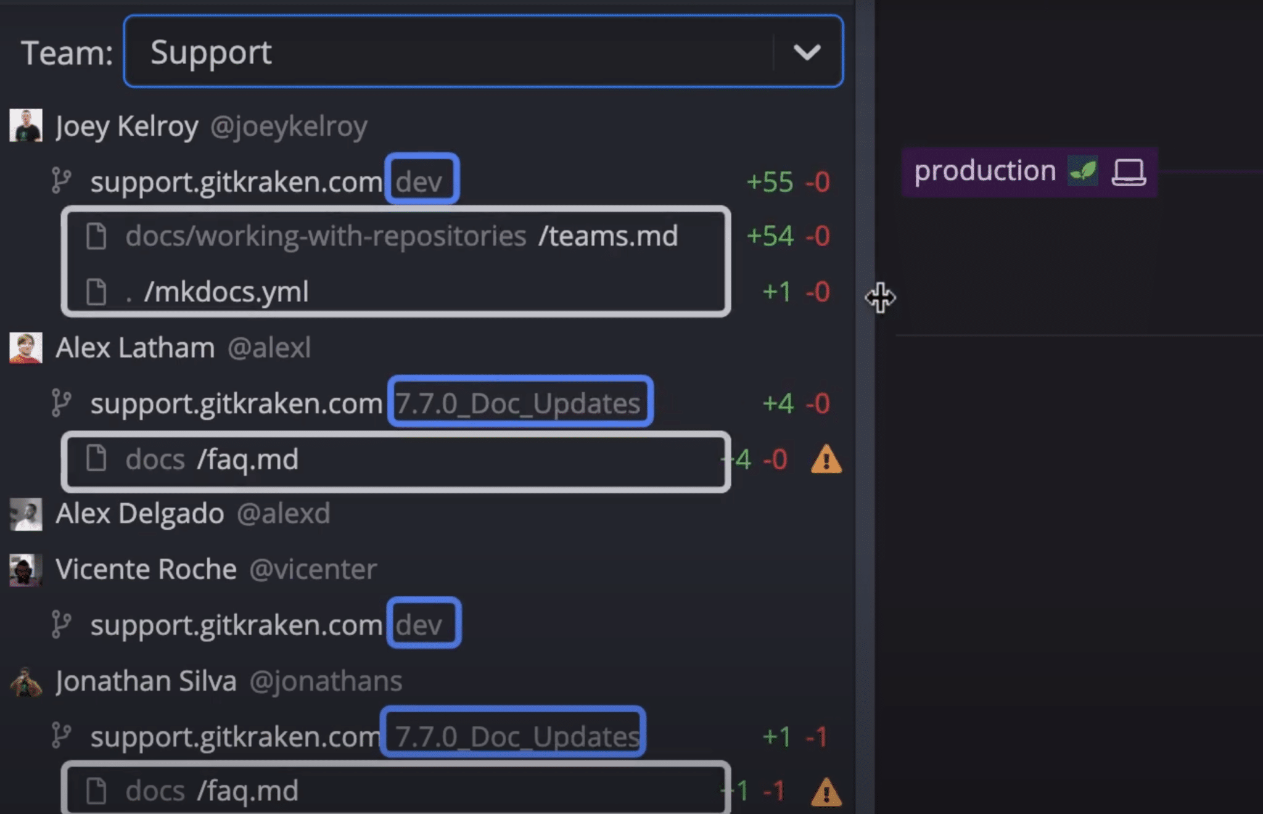The width and height of the screenshot is (1263, 814).
Task: Click the production branch label
Action: click(x=984, y=171)
